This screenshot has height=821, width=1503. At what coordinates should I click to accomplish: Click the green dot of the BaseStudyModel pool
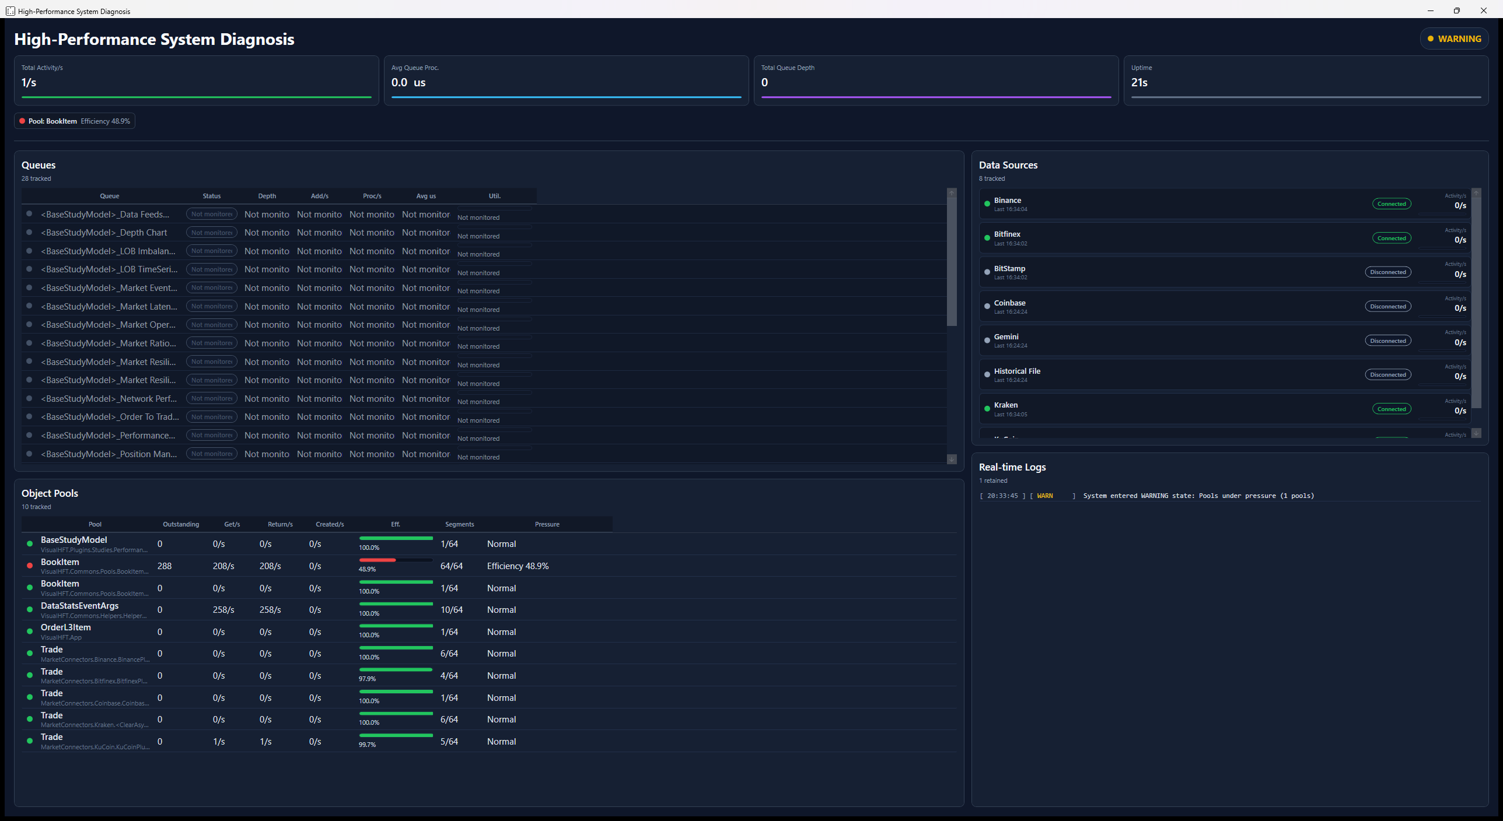point(30,544)
